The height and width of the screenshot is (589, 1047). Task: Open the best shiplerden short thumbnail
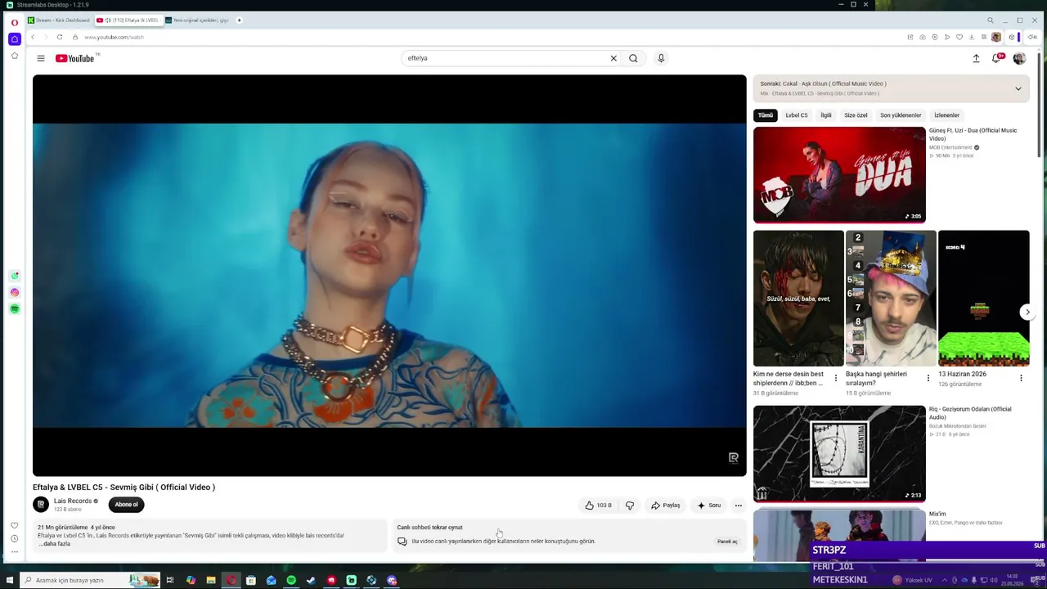(x=798, y=299)
